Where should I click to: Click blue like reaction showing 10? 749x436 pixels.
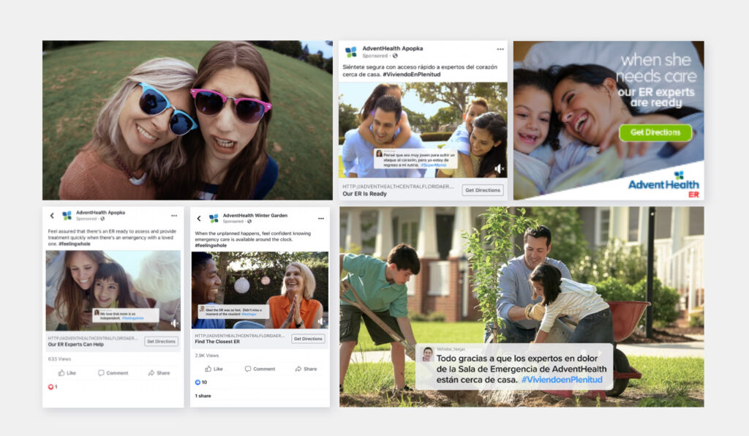click(x=197, y=382)
